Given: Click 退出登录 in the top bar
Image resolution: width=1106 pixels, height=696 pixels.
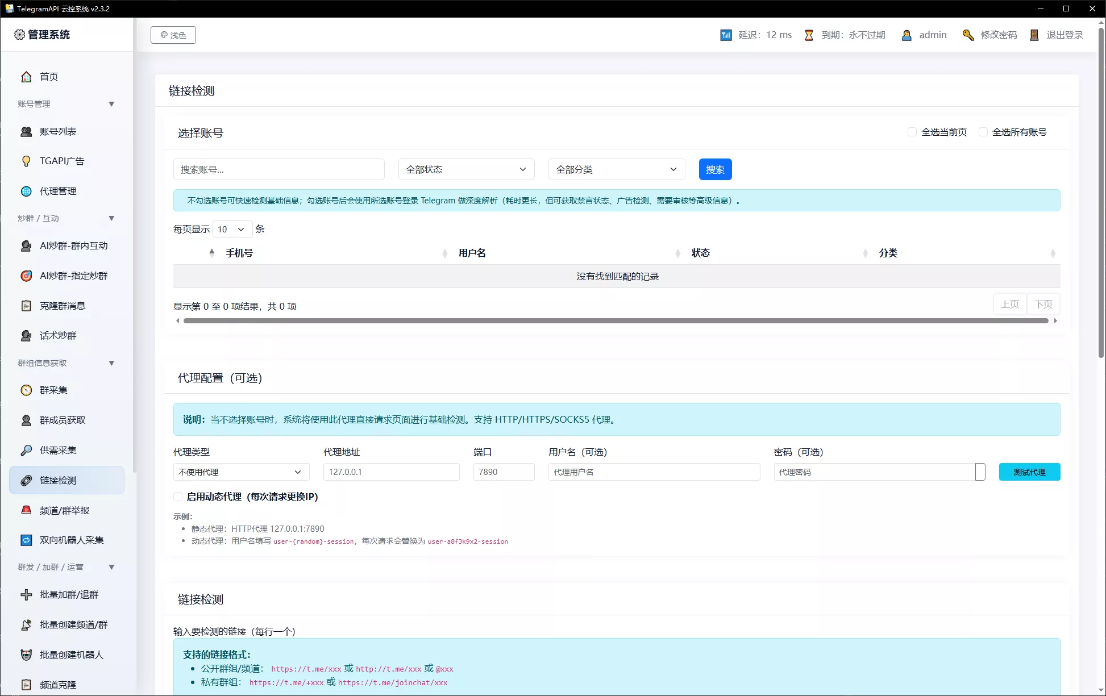Looking at the screenshot, I should 1065,35.
